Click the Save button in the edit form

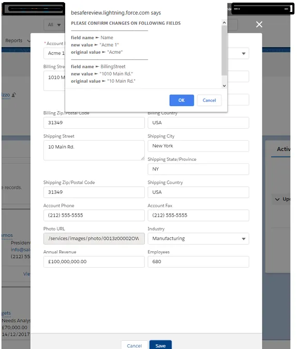pos(160,345)
